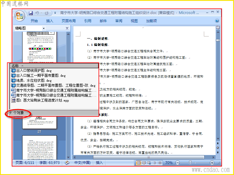
Task: Open the Word Help question mark icon
Action: (x=217, y=21)
